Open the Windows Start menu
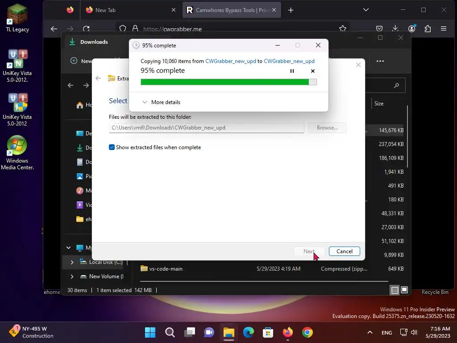 click(x=150, y=332)
